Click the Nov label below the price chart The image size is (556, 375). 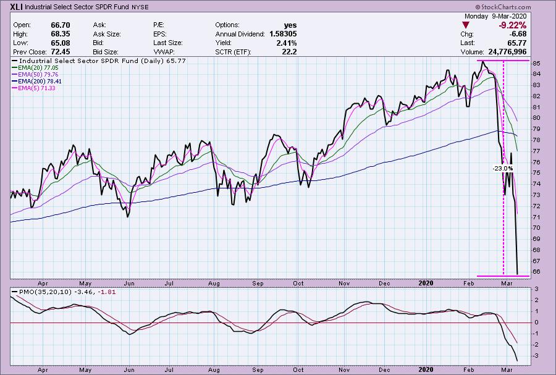[344, 283]
